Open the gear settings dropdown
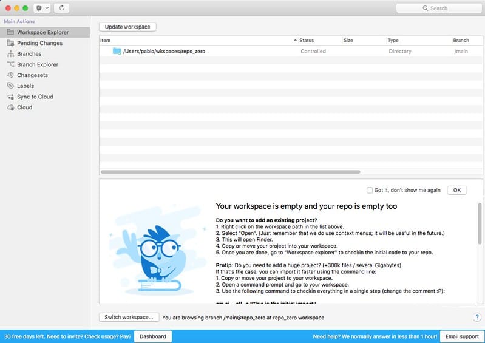The width and height of the screenshot is (485, 343). pos(42,8)
